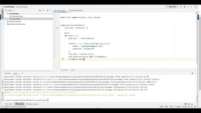Open Terminal panel settings gear
The height and width of the screenshot is (113, 201).
[192, 73]
